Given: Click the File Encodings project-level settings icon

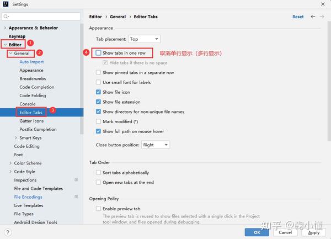Looking at the screenshot, I should [x=76, y=196].
